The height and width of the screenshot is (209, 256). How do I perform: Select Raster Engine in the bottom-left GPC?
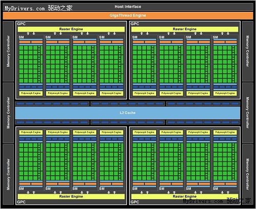[x=71, y=197]
